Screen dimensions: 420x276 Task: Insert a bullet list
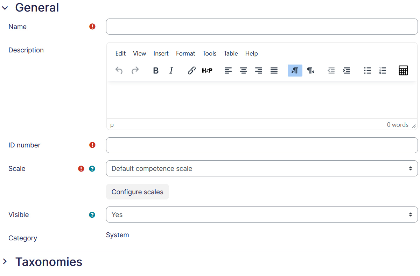(367, 71)
